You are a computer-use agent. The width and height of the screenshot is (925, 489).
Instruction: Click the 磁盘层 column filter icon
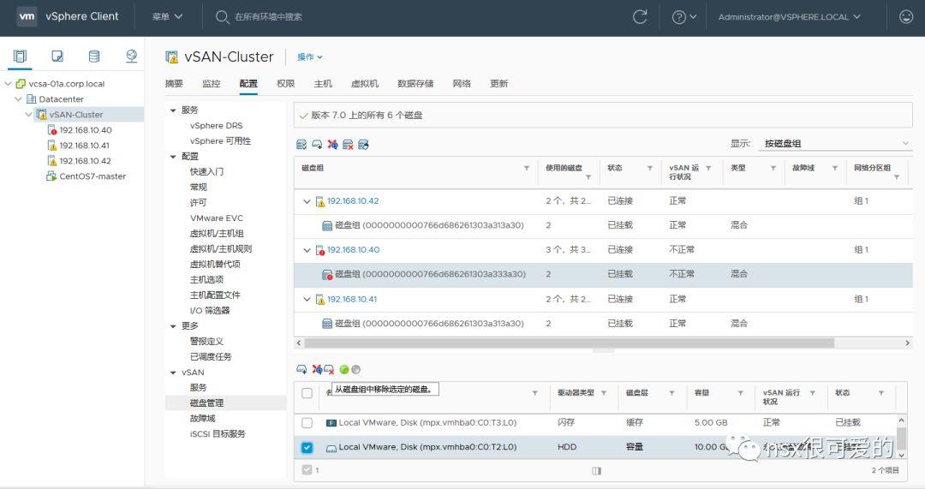coord(671,393)
